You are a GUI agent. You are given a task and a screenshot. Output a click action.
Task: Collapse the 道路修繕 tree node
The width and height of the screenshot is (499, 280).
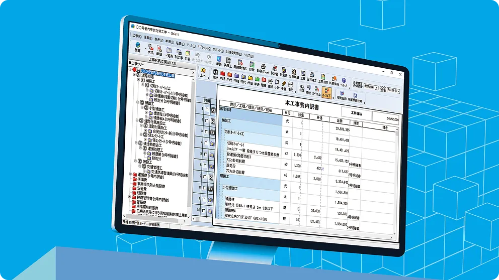pos(136,76)
